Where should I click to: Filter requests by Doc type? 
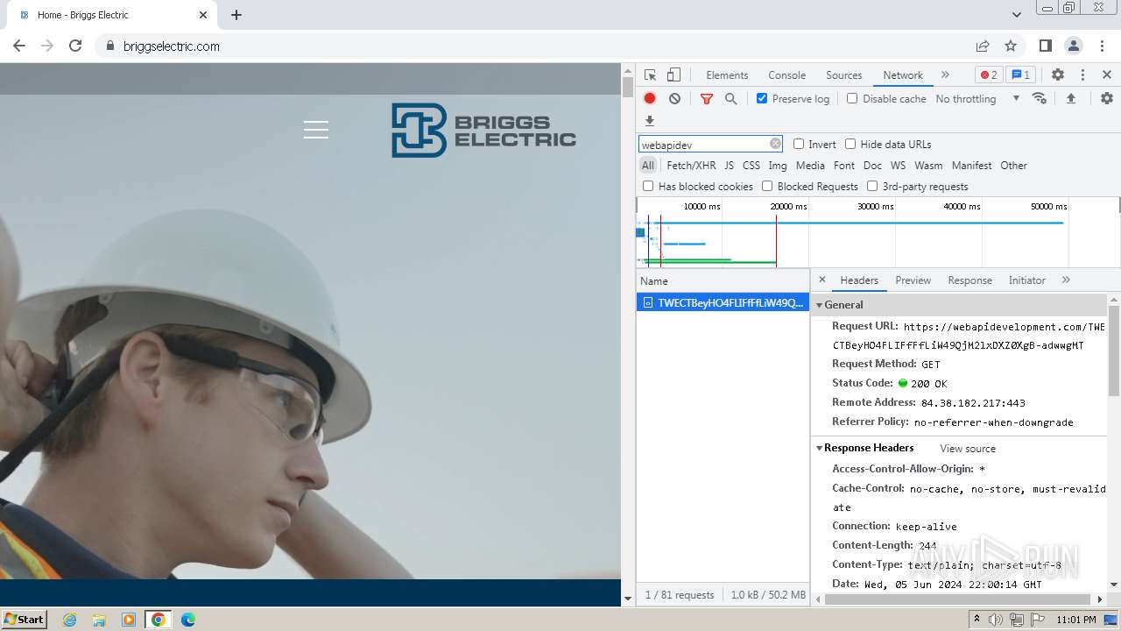point(872,165)
